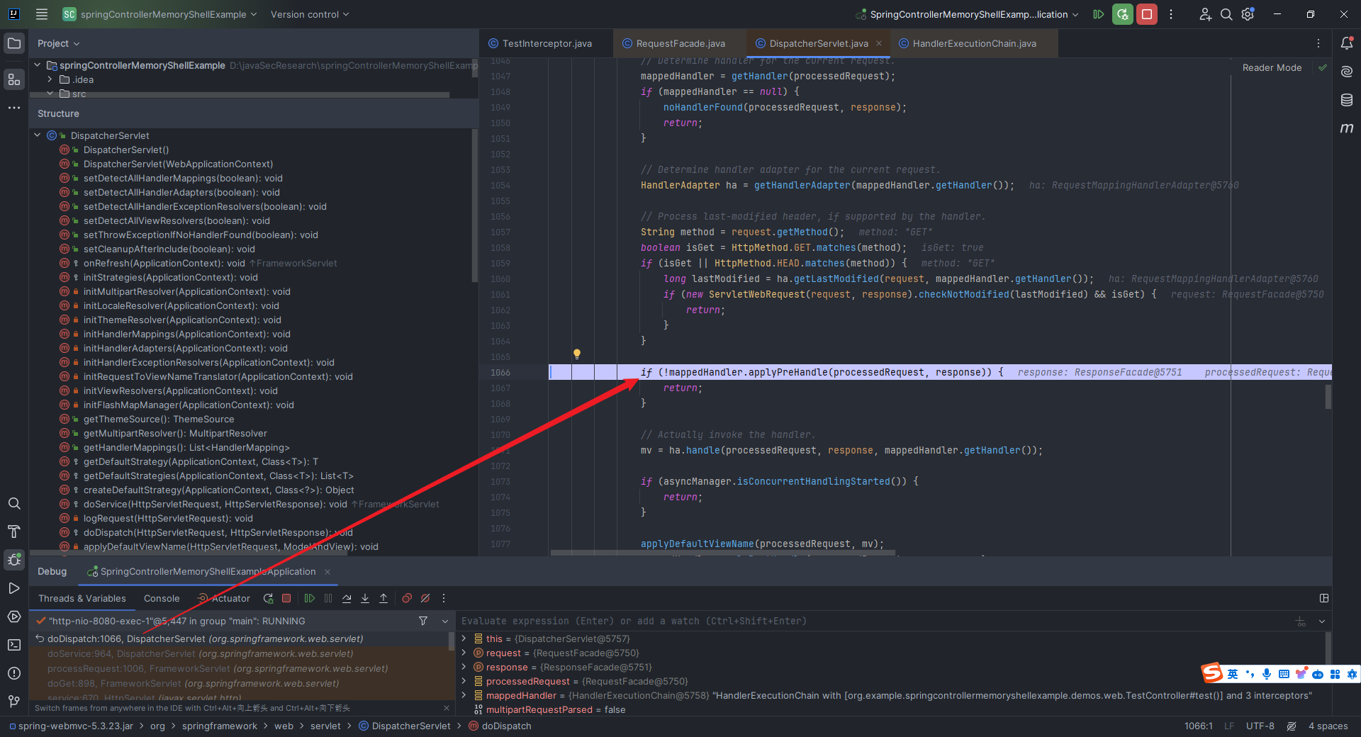This screenshot has width=1361, height=737.
Task: Select the Threads & Variables tab
Action: (x=82, y=598)
